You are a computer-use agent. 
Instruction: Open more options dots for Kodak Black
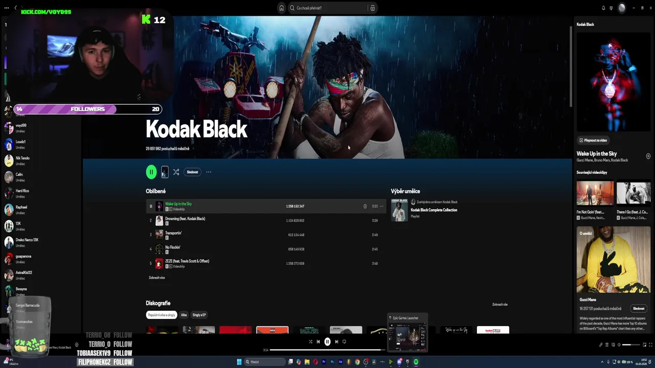pyautogui.click(x=208, y=172)
